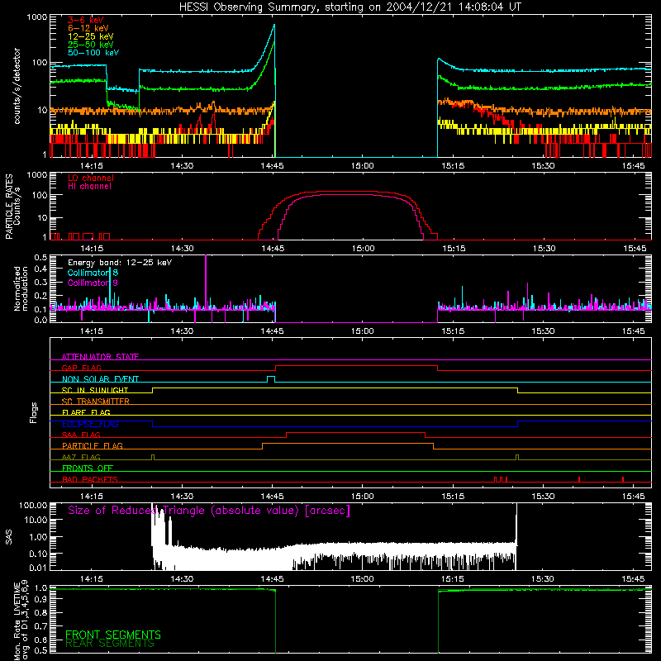Click the PARTICLE FLAG label
Viewport: 661px width, 661px height.
point(93,445)
